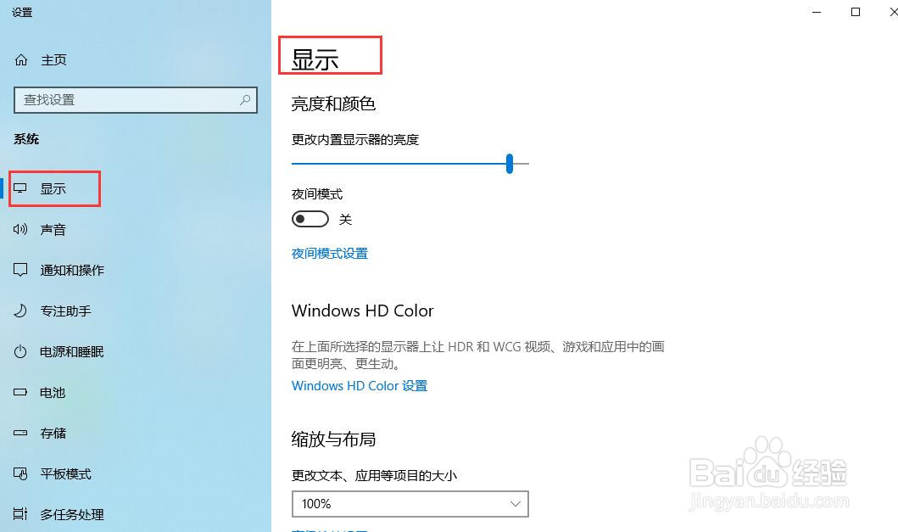
Task: Click the Power and Sleep icon
Action: (20, 351)
